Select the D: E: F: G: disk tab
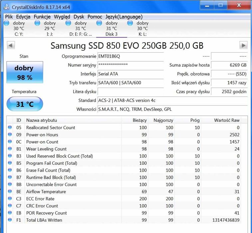252x233 pixels. [81, 29]
